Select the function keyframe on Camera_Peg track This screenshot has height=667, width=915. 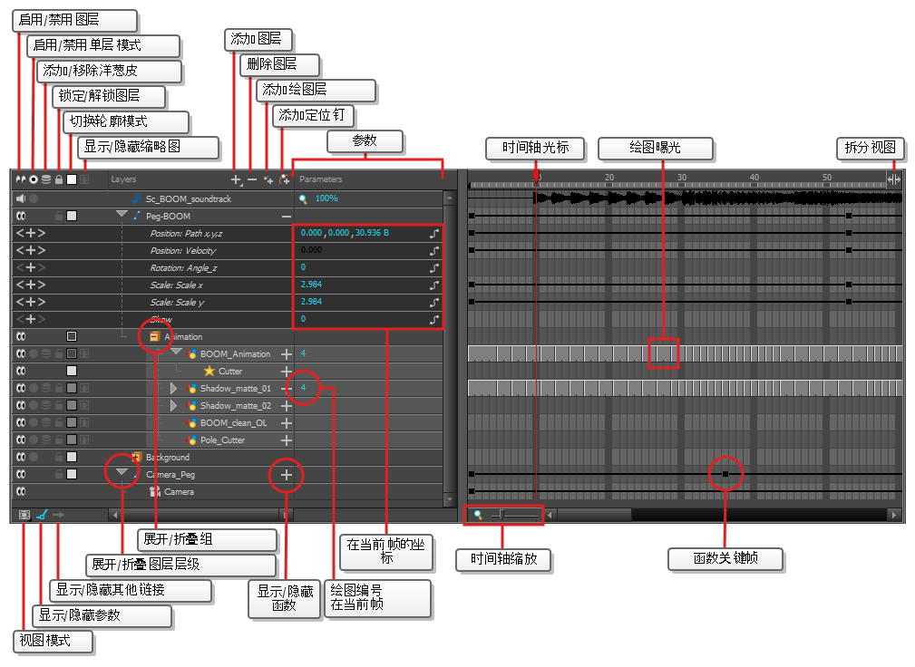(725, 474)
